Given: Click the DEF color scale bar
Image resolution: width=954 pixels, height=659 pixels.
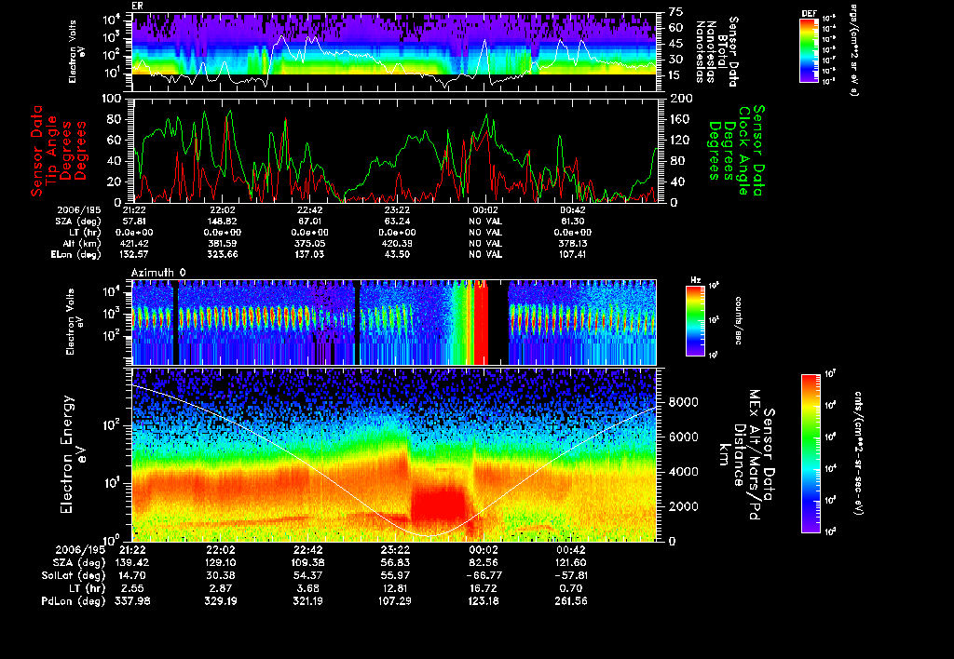Looking at the screenshot, I should [x=809, y=50].
